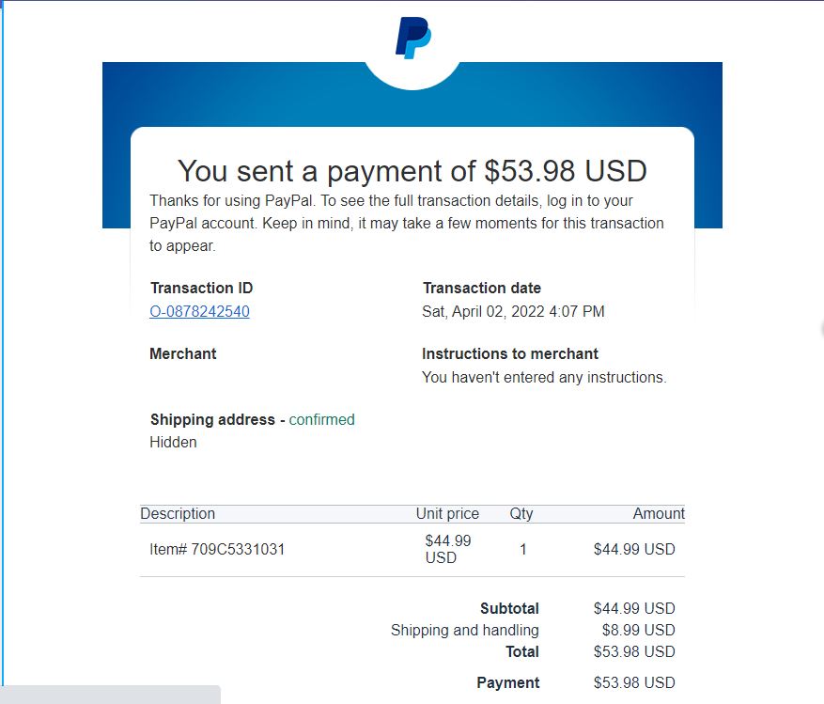Click the Subtotal amount value

click(x=634, y=608)
